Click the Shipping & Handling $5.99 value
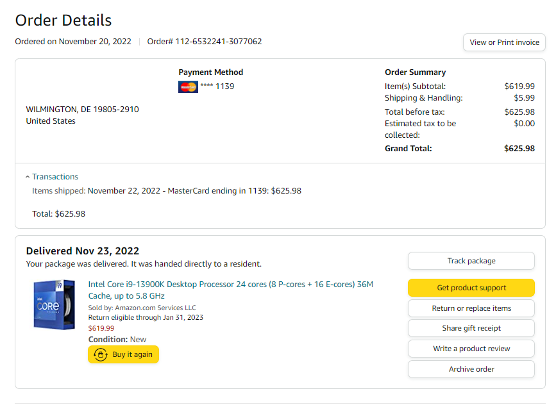556x405 pixels. click(524, 98)
